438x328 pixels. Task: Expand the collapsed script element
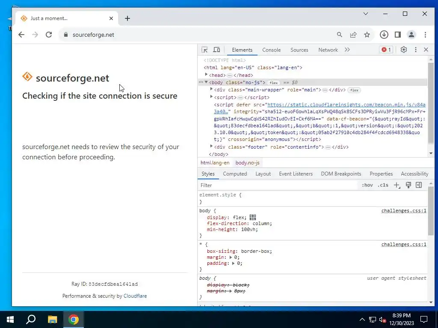211,97
